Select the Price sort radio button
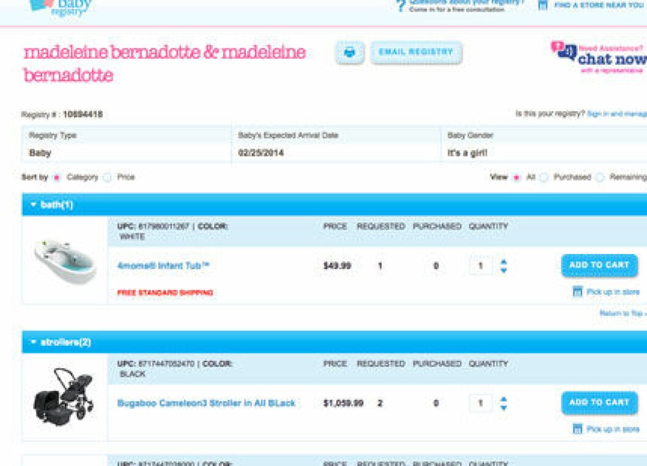This screenshot has width=647, height=466. 107,178
